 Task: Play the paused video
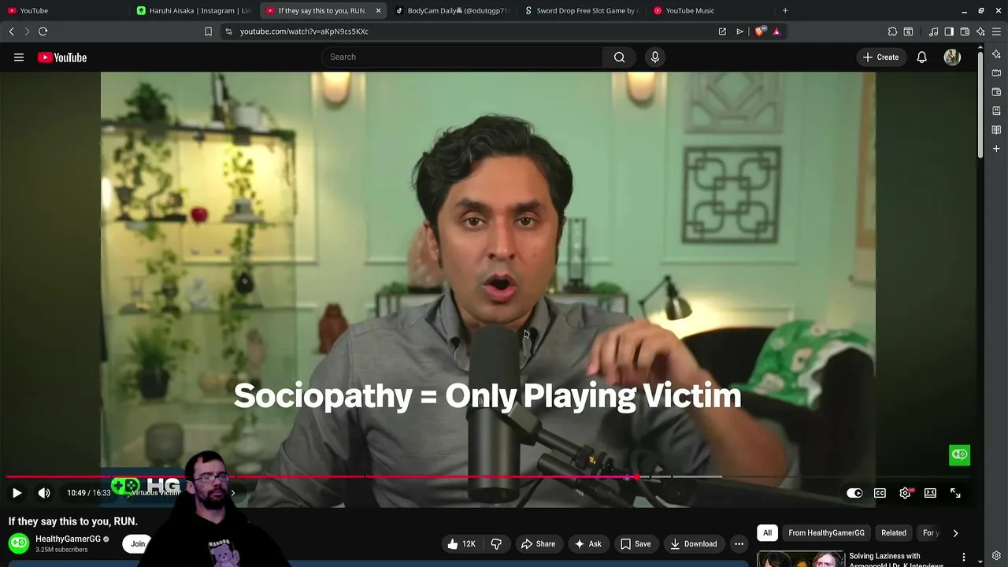pyautogui.click(x=17, y=493)
